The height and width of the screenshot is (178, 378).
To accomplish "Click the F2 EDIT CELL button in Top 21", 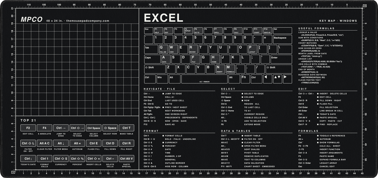I will point(28,128).
